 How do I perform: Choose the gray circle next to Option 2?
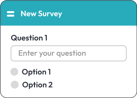click(x=15, y=85)
